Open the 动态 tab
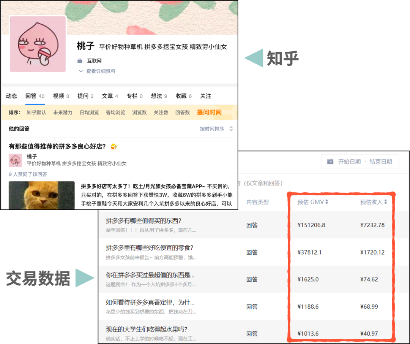 [11, 96]
